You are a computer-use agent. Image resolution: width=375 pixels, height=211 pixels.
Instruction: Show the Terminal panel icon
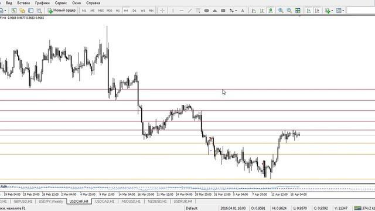coord(31,11)
